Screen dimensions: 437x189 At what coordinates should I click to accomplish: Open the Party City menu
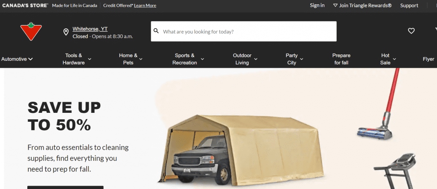click(x=294, y=59)
